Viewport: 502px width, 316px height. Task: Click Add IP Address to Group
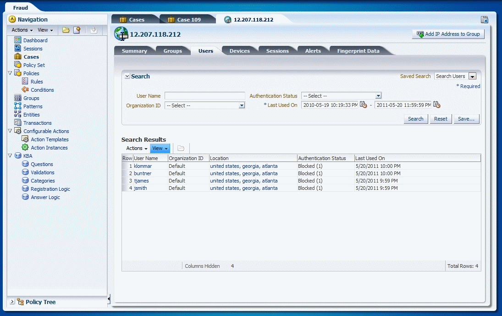click(448, 33)
